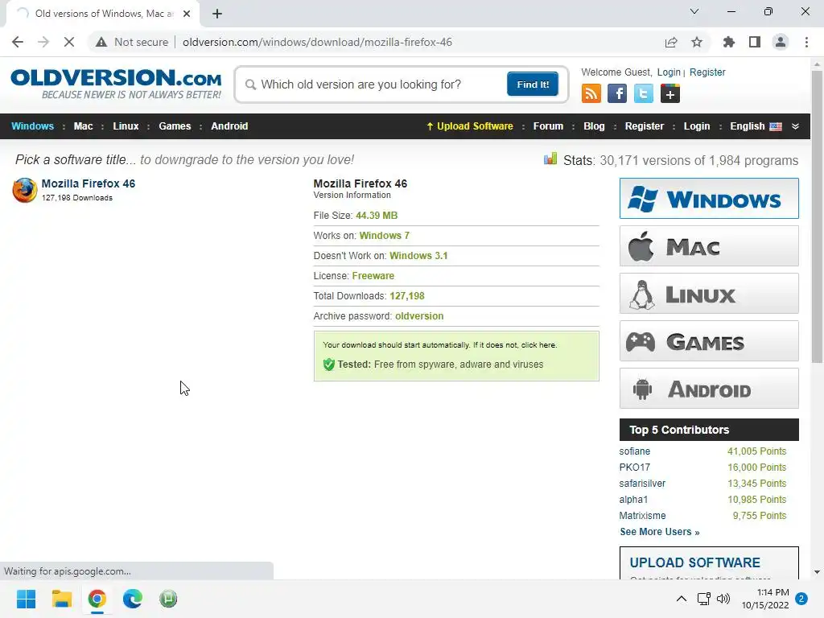Image resolution: width=824 pixels, height=618 pixels.
Task: Open the Chrome tab search chevron
Action: pos(694,11)
